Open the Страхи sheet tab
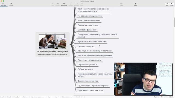 click(25, 97)
